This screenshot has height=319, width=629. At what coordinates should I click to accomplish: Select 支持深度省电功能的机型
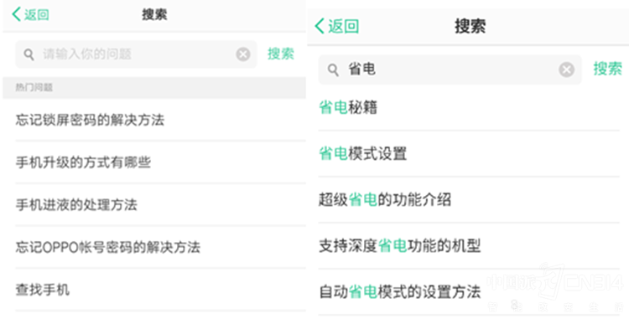(x=469, y=245)
